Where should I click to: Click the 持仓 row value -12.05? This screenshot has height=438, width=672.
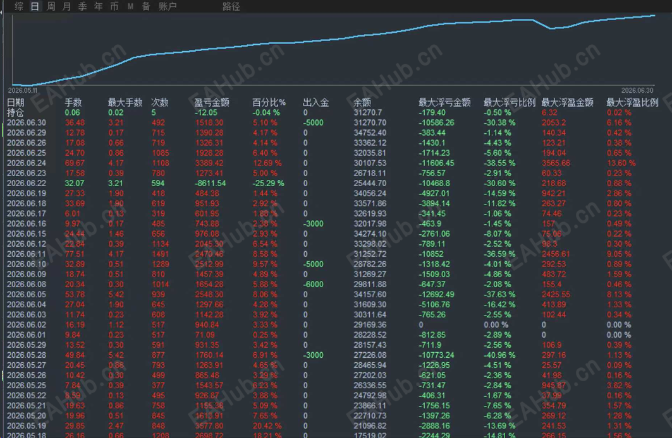tap(206, 112)
